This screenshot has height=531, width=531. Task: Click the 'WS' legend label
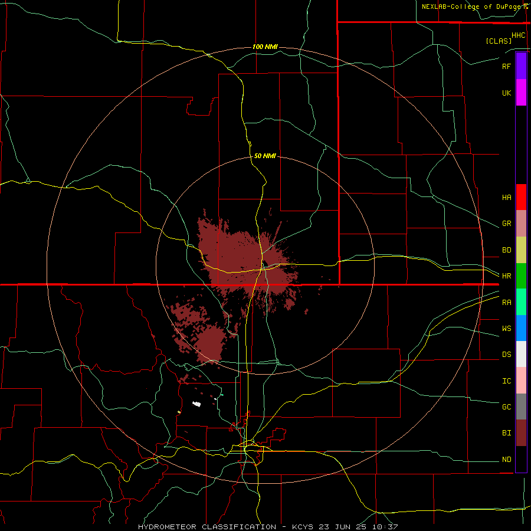(x=506, y=328)
